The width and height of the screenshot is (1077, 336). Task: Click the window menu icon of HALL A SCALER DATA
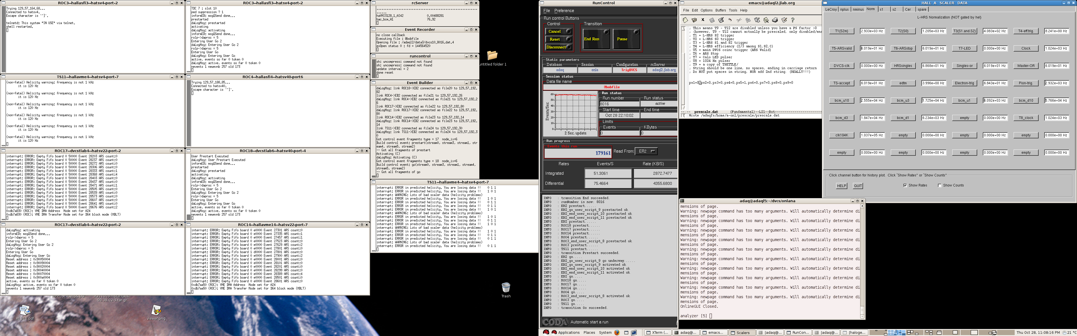point(825,3)
